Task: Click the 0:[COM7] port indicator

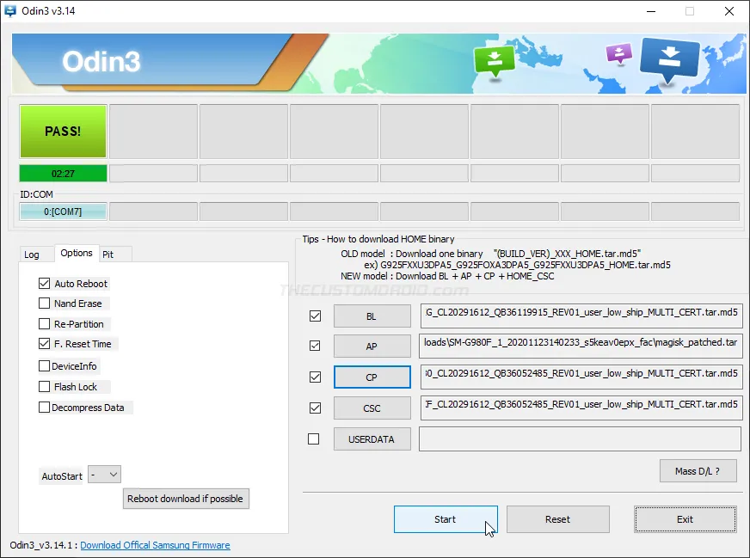Action: point(62,211)
